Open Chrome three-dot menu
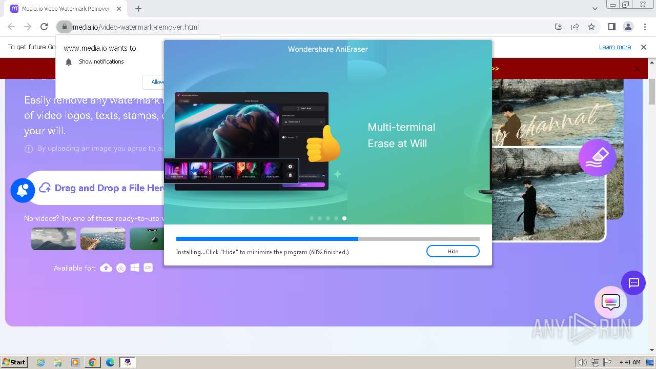 [x=645, y=27]
